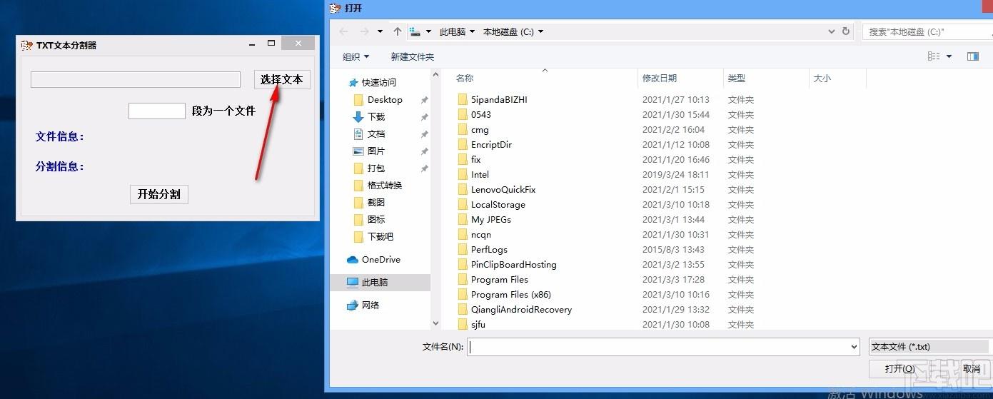Screen dimensions: 993x399
Task: Click the 开始分割 button
Action: pos(159,194)
